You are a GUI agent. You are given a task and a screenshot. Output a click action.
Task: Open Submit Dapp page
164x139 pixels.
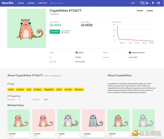click(43, 3)
